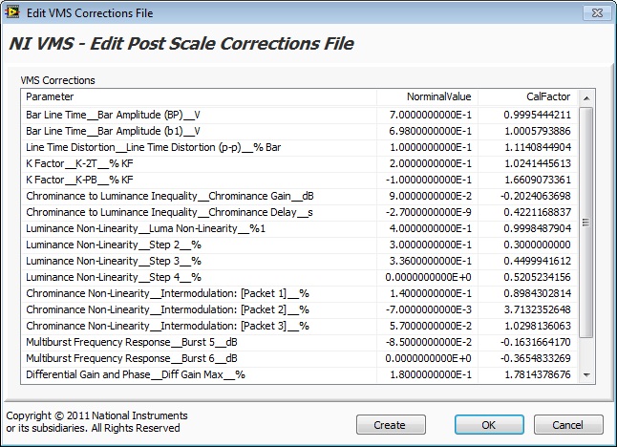This screenshot has width=617, height=447.
Task: Click the Cancel button
Action: (568, 425)
